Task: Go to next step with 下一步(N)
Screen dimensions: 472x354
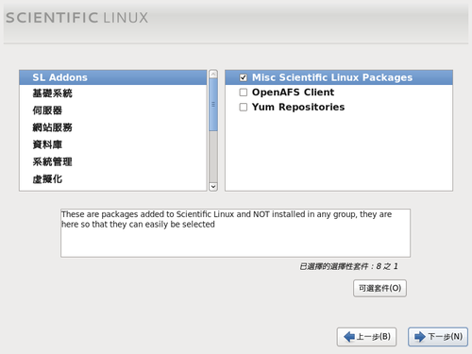Action: coord(438,337)
